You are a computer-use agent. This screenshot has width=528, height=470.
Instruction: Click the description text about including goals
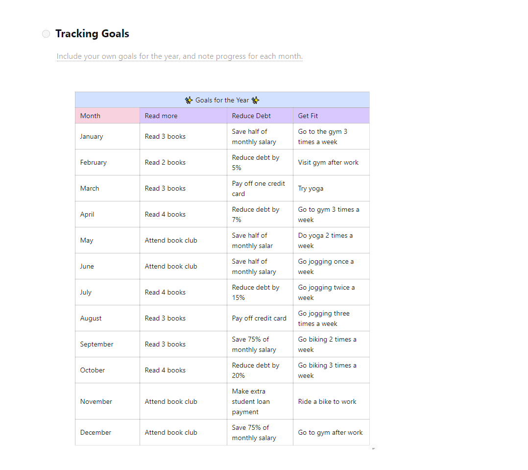[179, 56]
